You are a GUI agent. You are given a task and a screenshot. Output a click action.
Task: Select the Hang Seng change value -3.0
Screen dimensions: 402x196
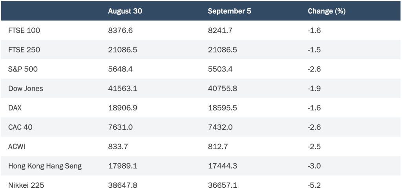(x=314, y=166)
